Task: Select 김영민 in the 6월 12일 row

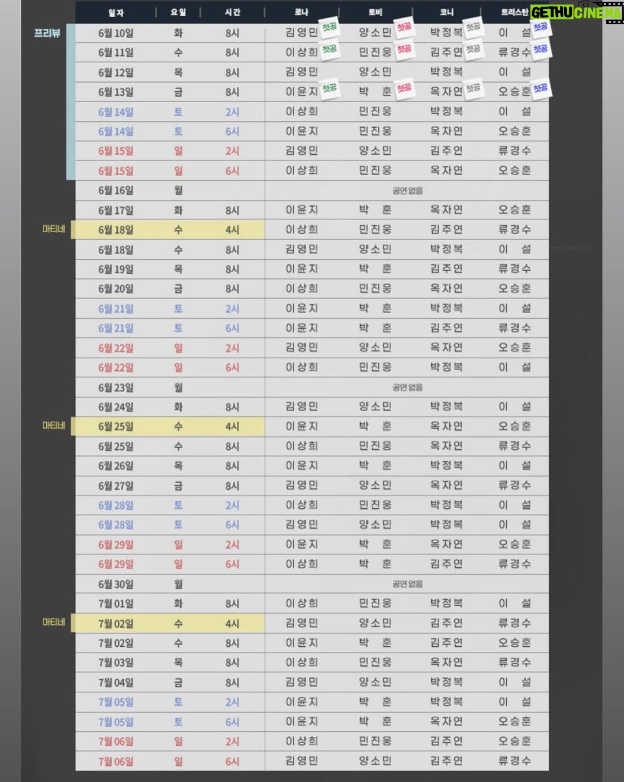Action: pyautogui.click(x=302, y=72)
